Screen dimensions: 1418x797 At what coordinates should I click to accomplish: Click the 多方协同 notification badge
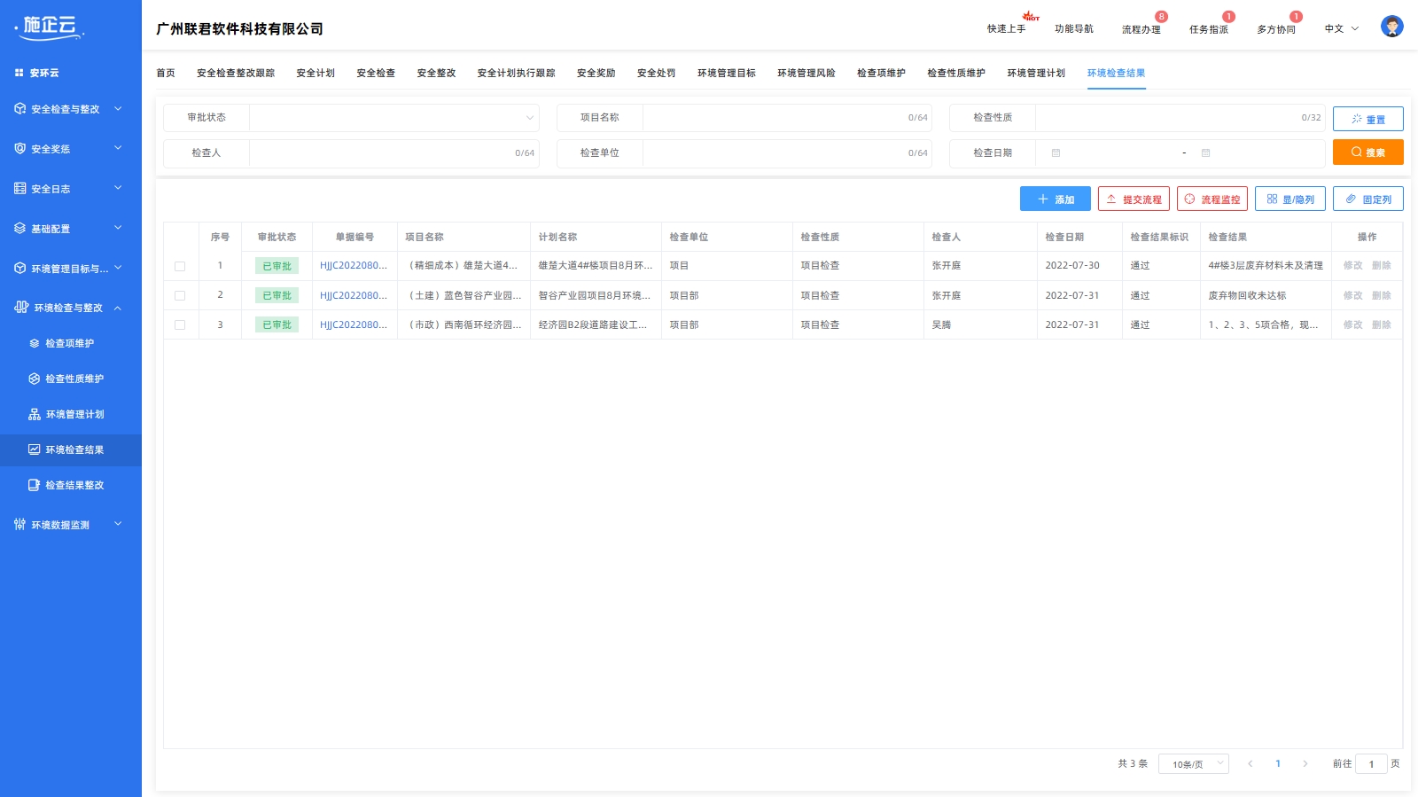click(1296, 17)
